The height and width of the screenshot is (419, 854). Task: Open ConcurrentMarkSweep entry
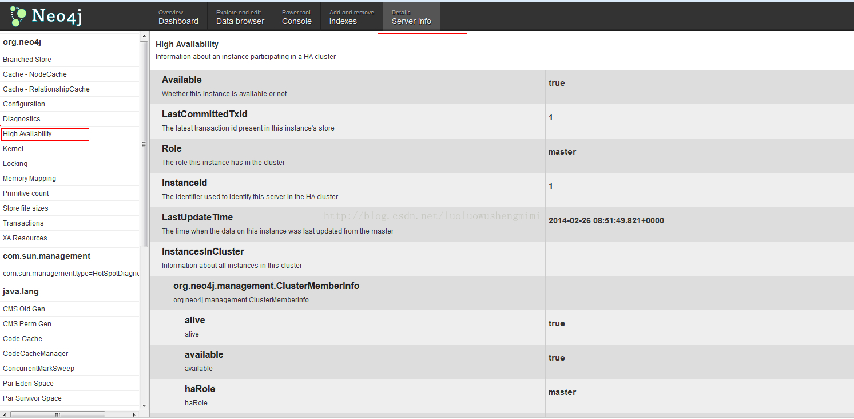click(38, 369)
